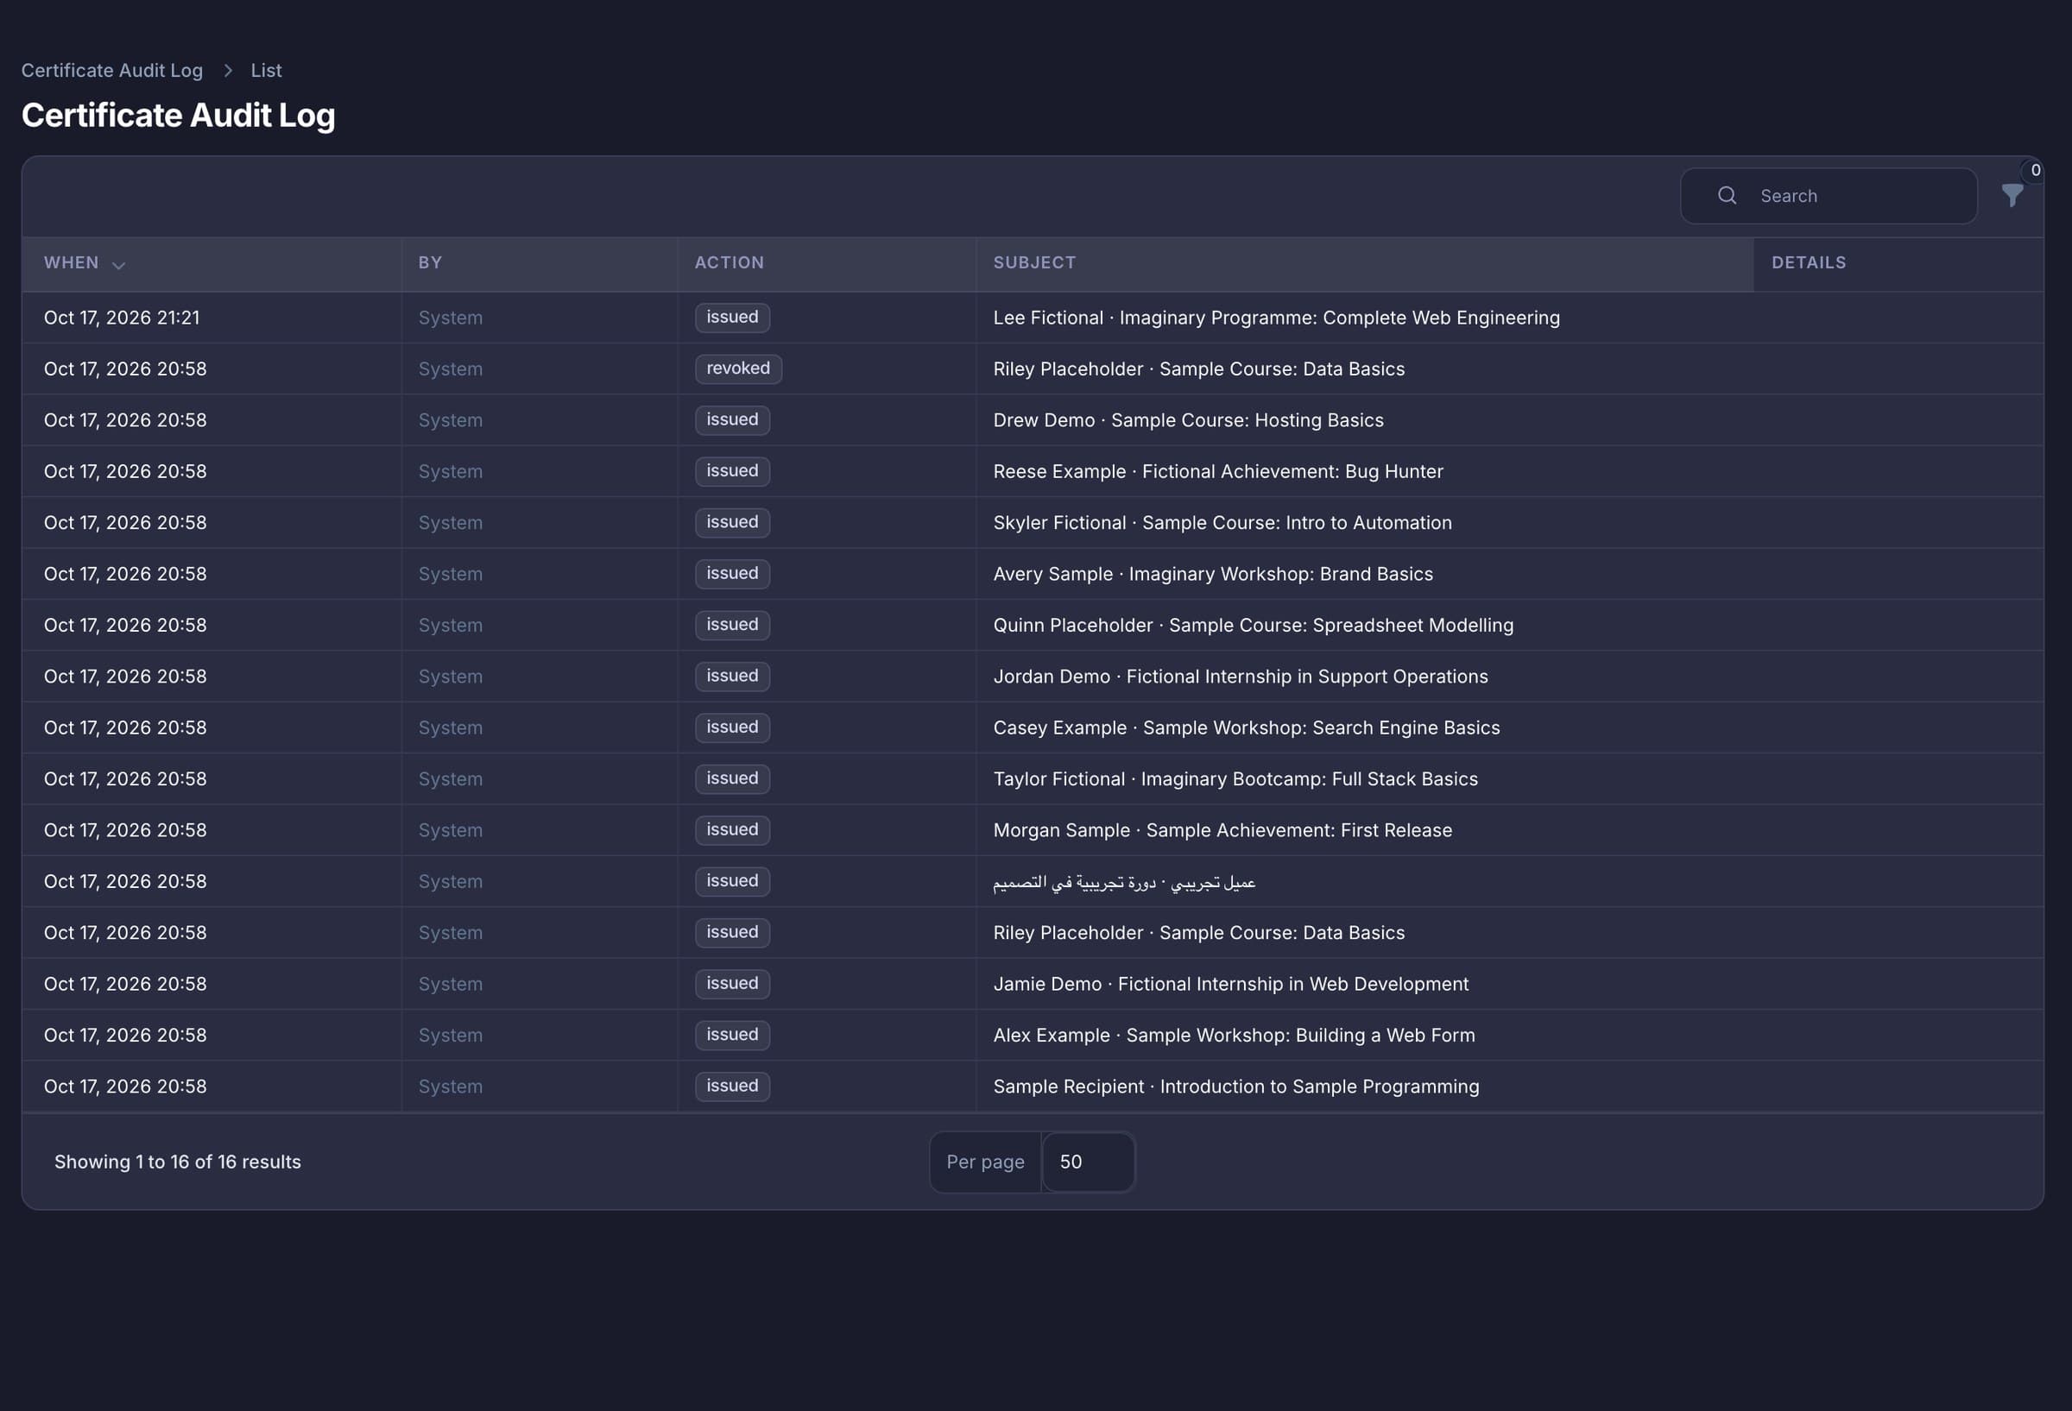Select the Oct 17, 2026 21:21 timestamp
This screenshot has height=1411, width=2072.
pyautogui.click(x=122, y=318)
